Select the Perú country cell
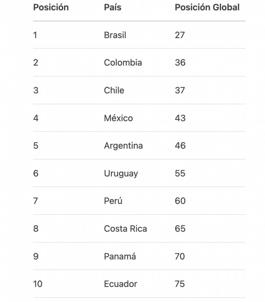265x302 pixels. point(113,201)
